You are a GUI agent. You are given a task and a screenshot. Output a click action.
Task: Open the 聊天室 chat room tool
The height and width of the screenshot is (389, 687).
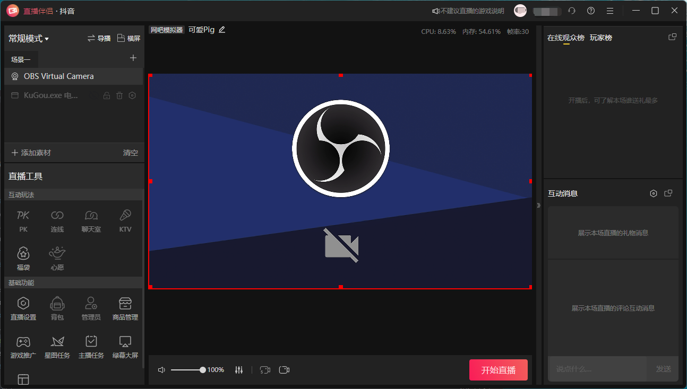pyautogui.click(x=91, y=221)
